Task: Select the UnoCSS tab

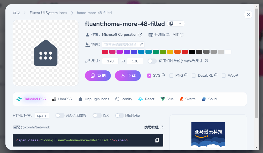Action: point(62,99)
